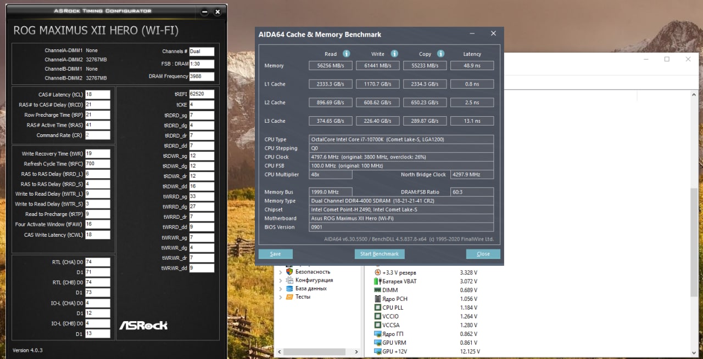The image size is (703, 359).
Task: Click the VCCSA processor icon
Action: (378, 325)
